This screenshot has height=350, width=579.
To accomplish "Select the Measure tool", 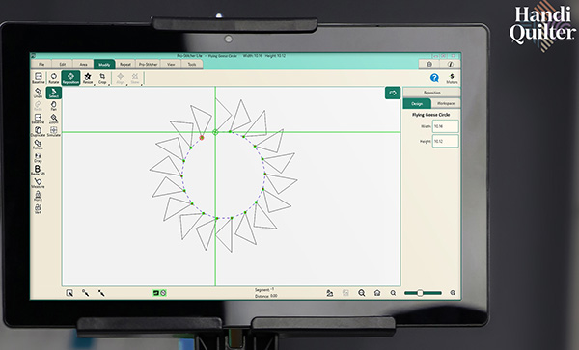I will [38, 183].
